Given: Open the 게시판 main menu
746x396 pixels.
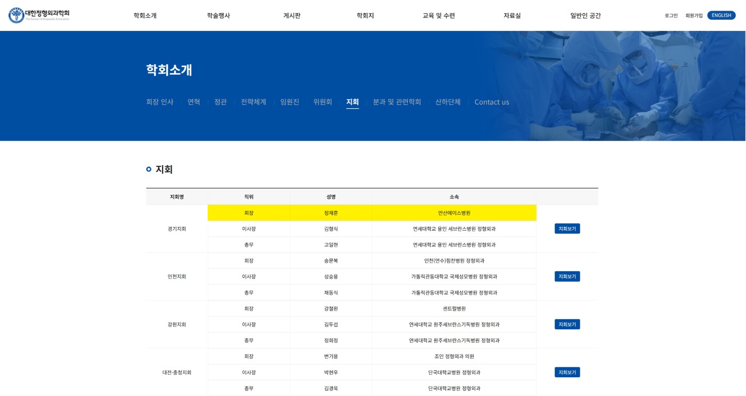Looking at the screenshot, I should click(x=291, y=15).
